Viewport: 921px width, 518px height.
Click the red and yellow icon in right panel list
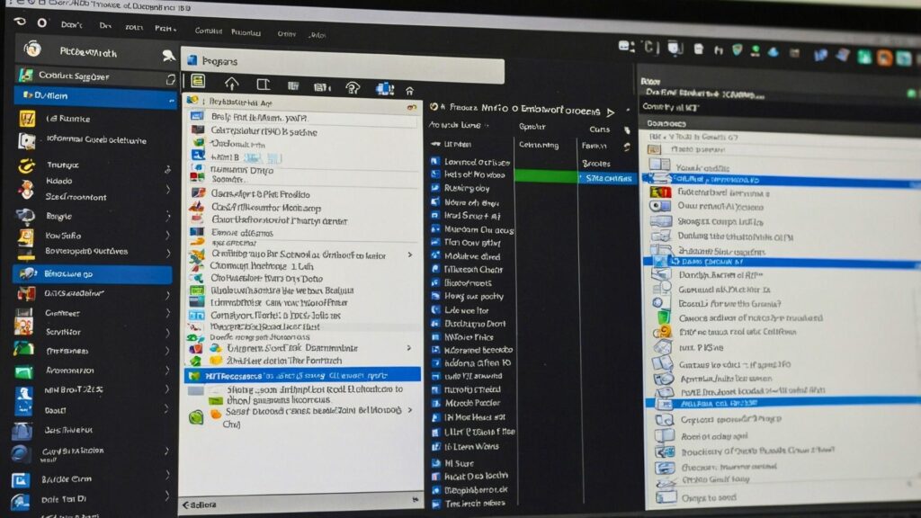[659, 192]
